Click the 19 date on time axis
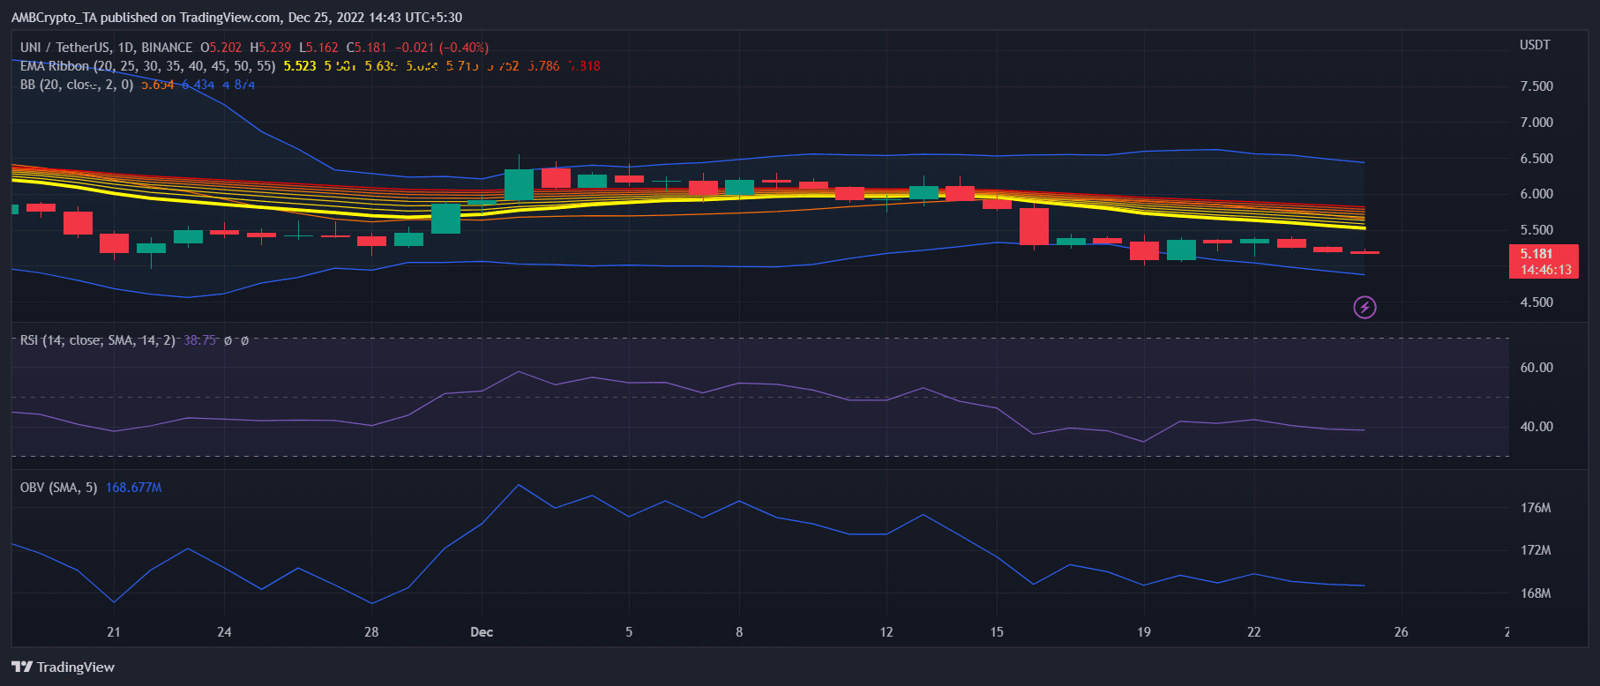The height and width of the screenshot is (686, 1600). point(1144,632)
